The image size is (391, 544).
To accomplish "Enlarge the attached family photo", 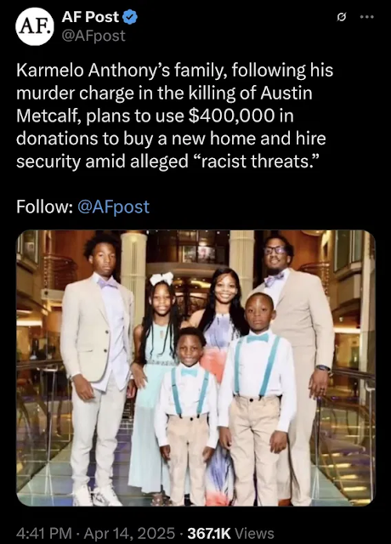I will click(195, 368).
